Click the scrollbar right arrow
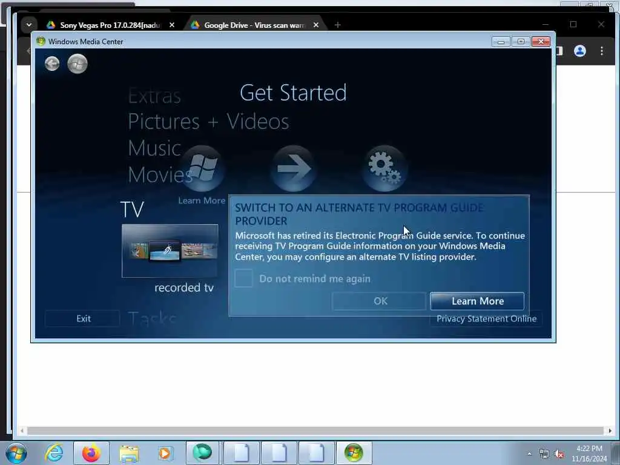620x465 pixels. (x=610, y=430)
